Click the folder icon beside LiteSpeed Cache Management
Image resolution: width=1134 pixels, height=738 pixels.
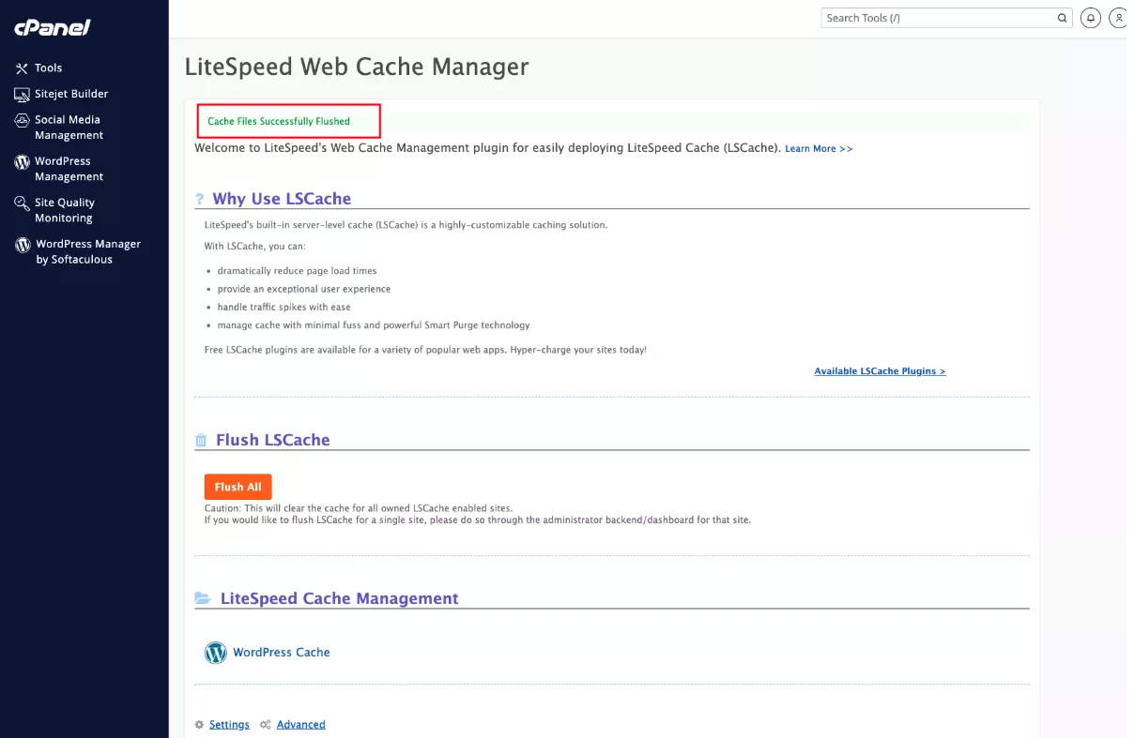pos(201,597)
